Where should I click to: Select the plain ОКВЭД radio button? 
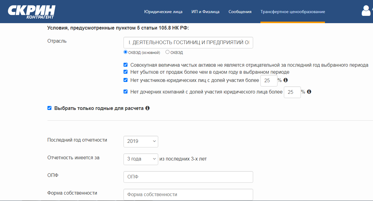[167, 52]
